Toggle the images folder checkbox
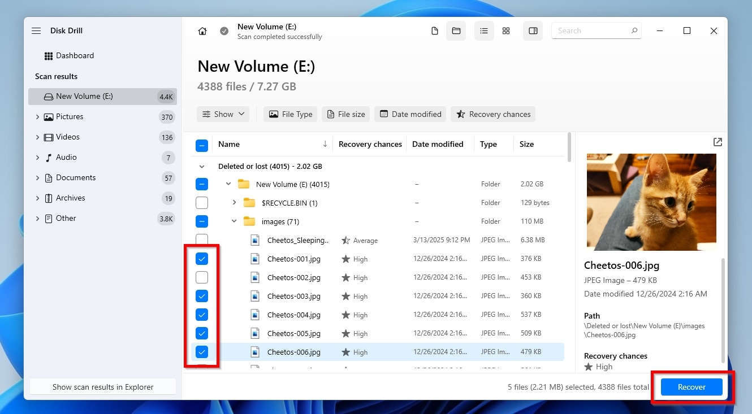Viewport: 752px width, 414px height. [x=202, y=221]
